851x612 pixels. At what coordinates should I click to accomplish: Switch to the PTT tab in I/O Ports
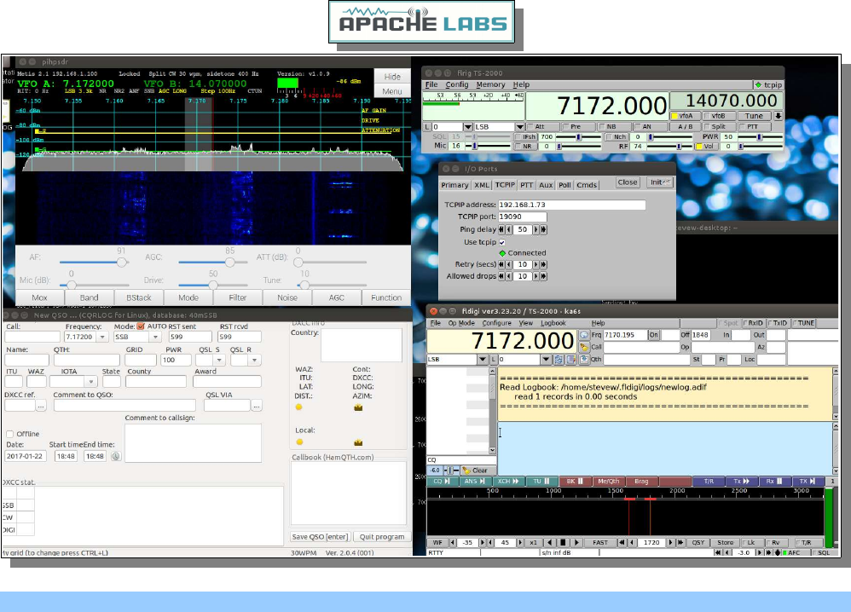[526, 185]
